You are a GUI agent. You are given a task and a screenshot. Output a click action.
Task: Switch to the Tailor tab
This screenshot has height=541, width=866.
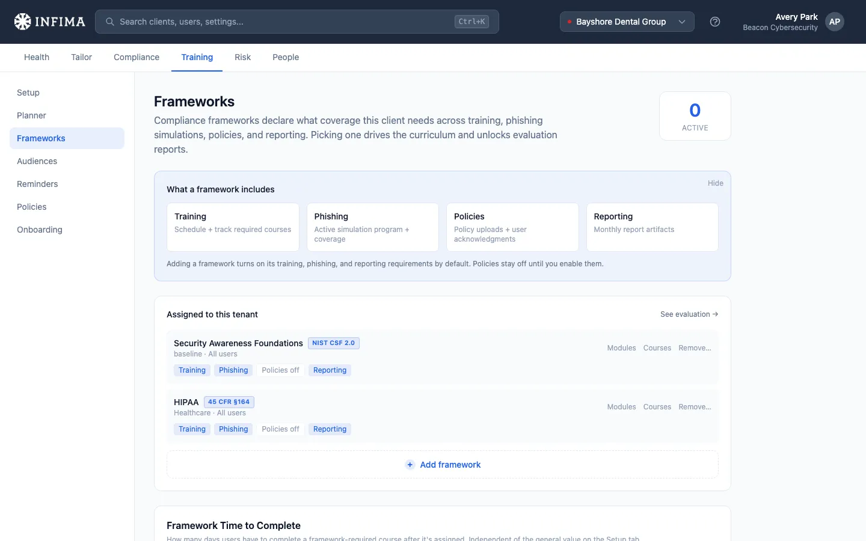pos(81,57)
